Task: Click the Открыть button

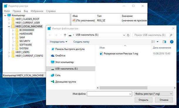Action: (143, 100)
